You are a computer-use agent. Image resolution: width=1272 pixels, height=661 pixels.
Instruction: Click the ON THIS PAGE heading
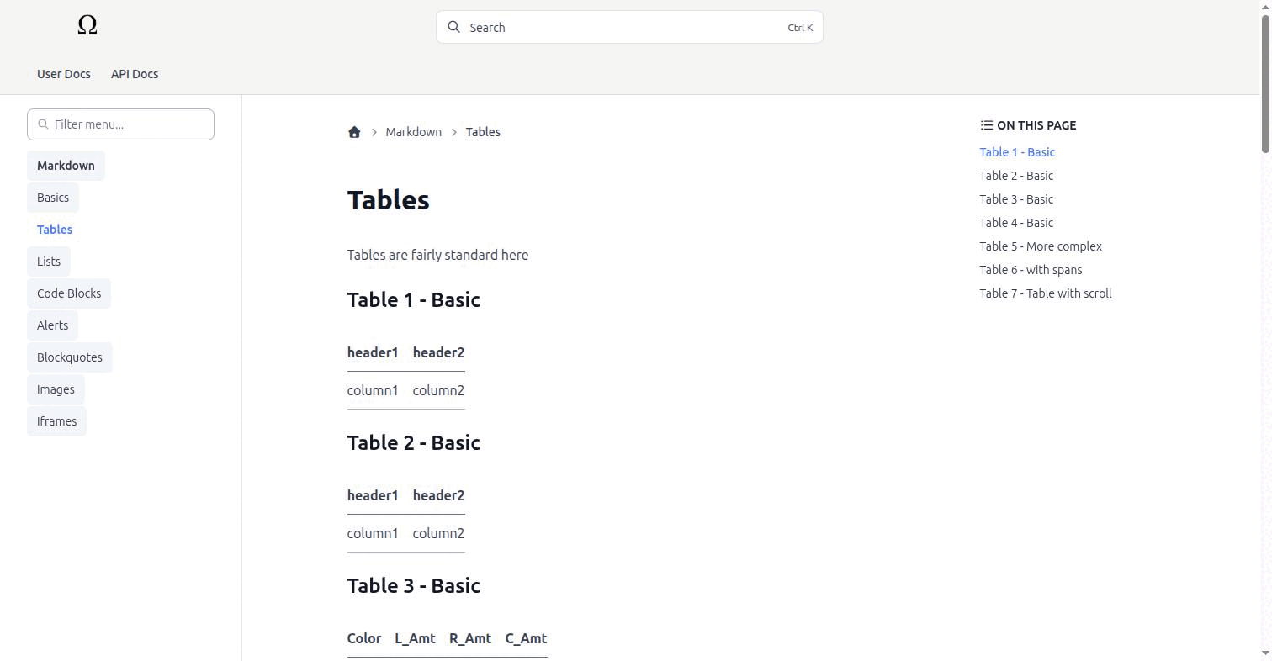pyautogui.click(x=1036, y=125)
